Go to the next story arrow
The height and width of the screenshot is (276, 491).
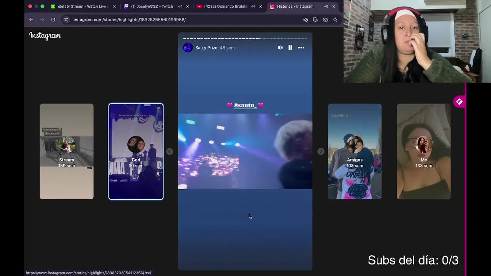(321, 151)
